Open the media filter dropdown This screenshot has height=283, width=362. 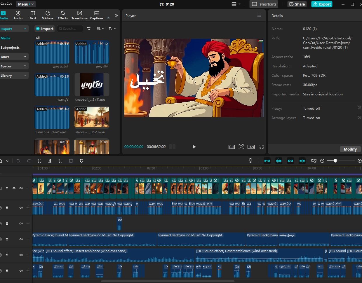coord(112,29)
